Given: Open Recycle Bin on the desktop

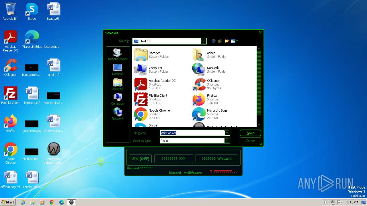Looking at the screenshot, I should coord(10,12).
